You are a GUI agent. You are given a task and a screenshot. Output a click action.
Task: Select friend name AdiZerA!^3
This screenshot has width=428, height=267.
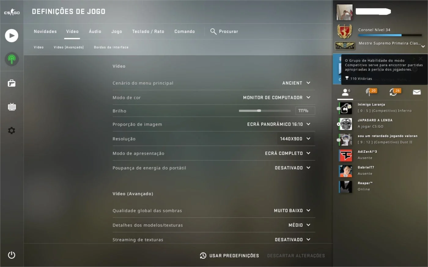coord(367,152)
